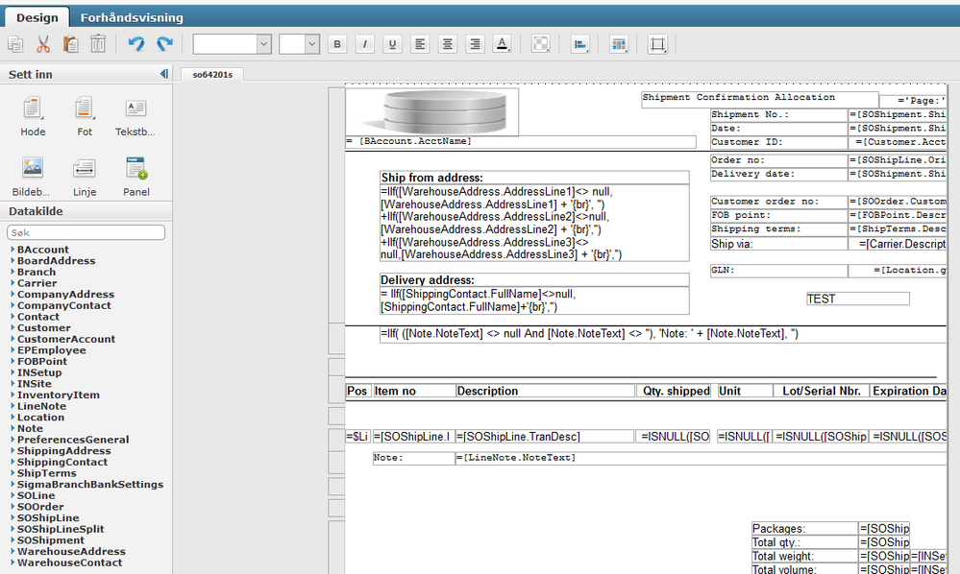This screenshot has height=574, width=960.
Task: Undo the last action
Action: 136,44
